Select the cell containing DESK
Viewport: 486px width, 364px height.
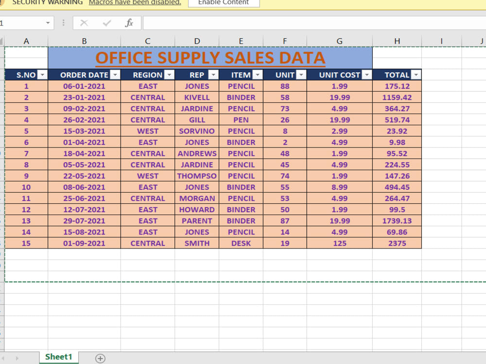241,243
